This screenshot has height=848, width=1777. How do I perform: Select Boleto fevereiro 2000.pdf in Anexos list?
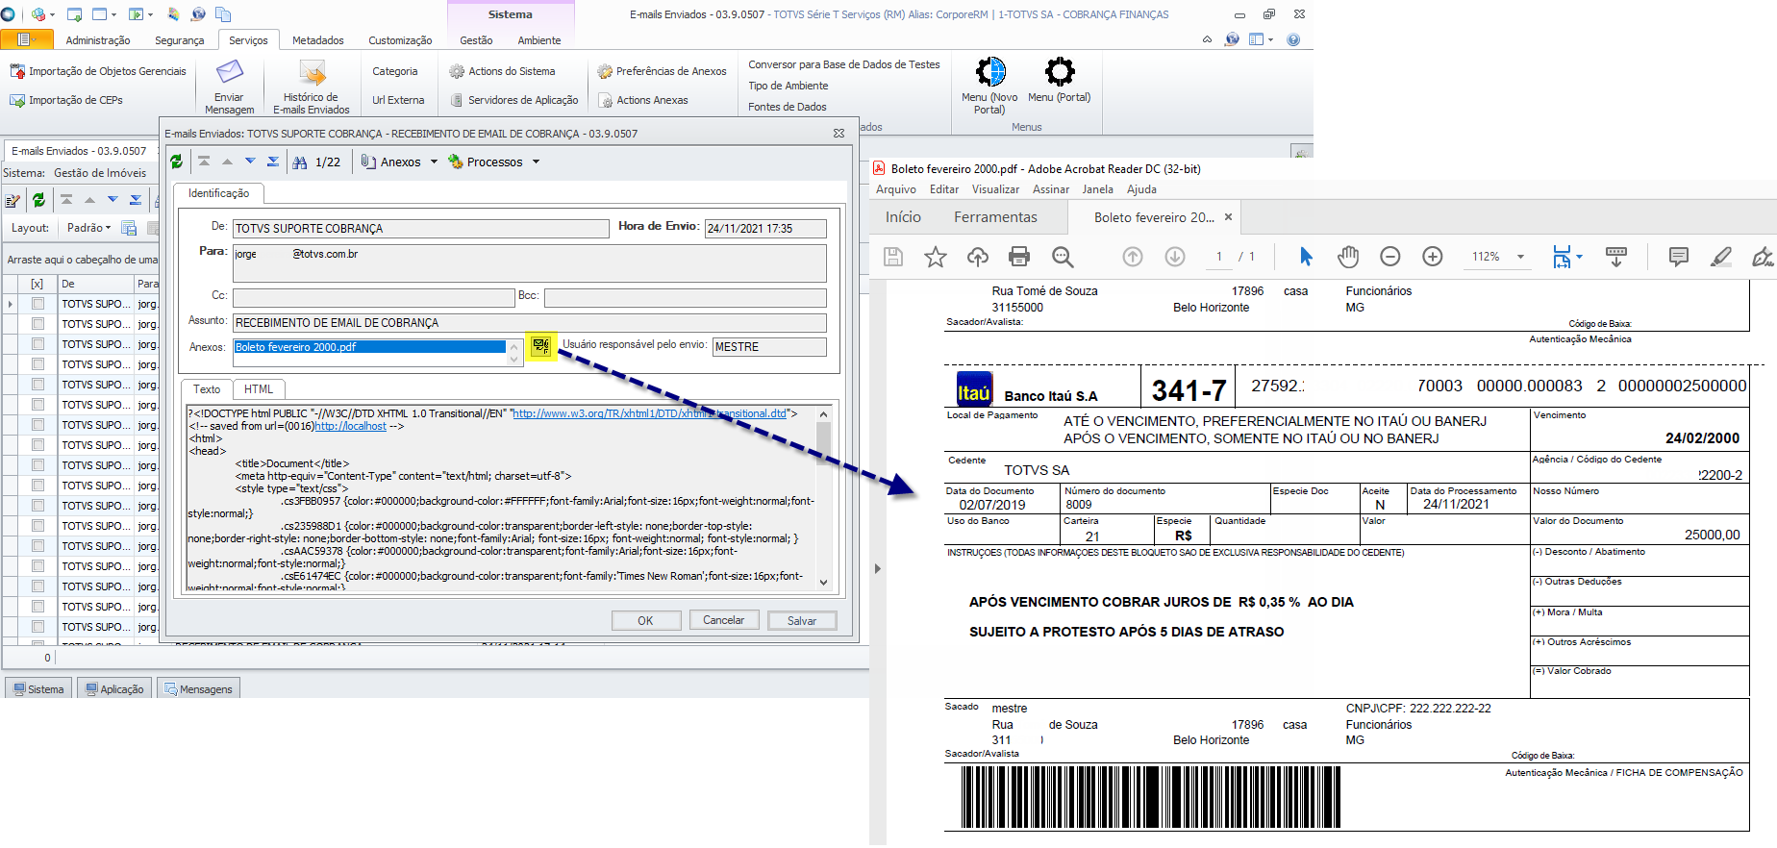pyautogui.click(x=369, y=347)
